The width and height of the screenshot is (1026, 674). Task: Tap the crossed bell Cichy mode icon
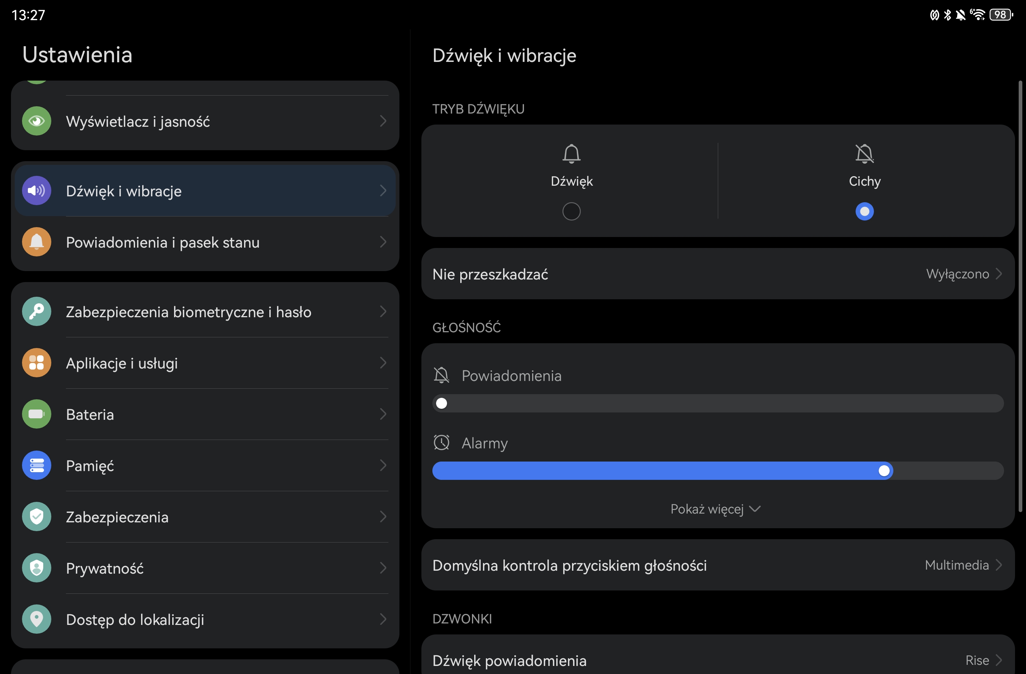[x=864, y=154]
